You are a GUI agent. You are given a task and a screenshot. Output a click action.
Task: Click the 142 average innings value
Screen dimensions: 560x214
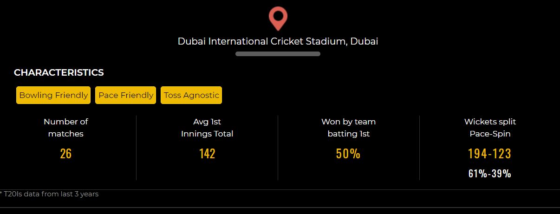pyautogui.click(x=207, y=154)
